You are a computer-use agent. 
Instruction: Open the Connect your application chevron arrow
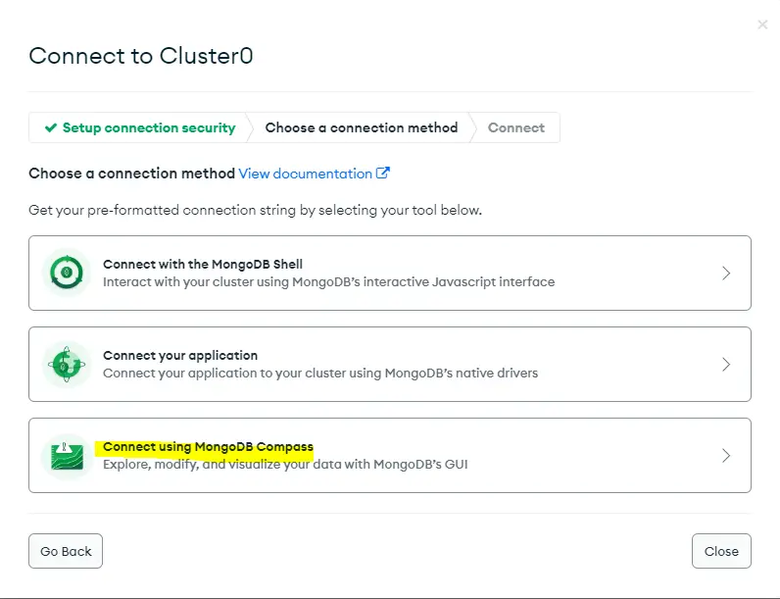tap(726, 364)
